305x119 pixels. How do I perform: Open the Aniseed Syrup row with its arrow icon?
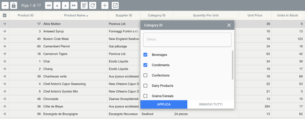click(x=5, y=31)
